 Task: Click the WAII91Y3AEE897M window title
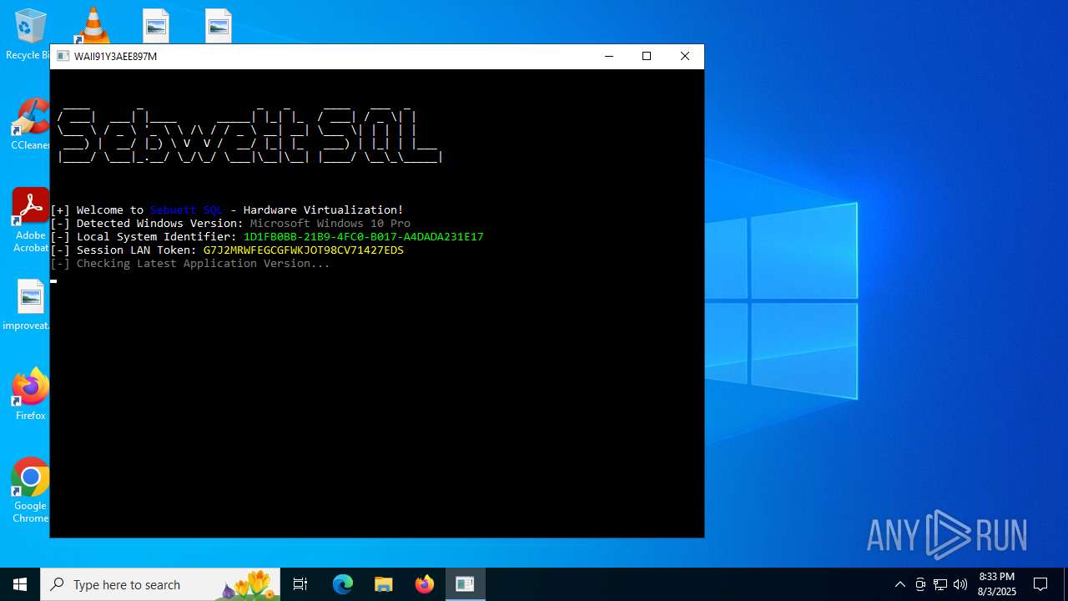point(115,57)
